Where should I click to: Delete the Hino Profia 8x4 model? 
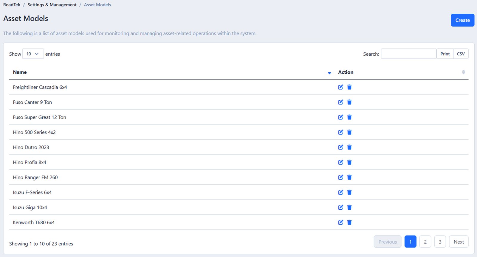349,162
